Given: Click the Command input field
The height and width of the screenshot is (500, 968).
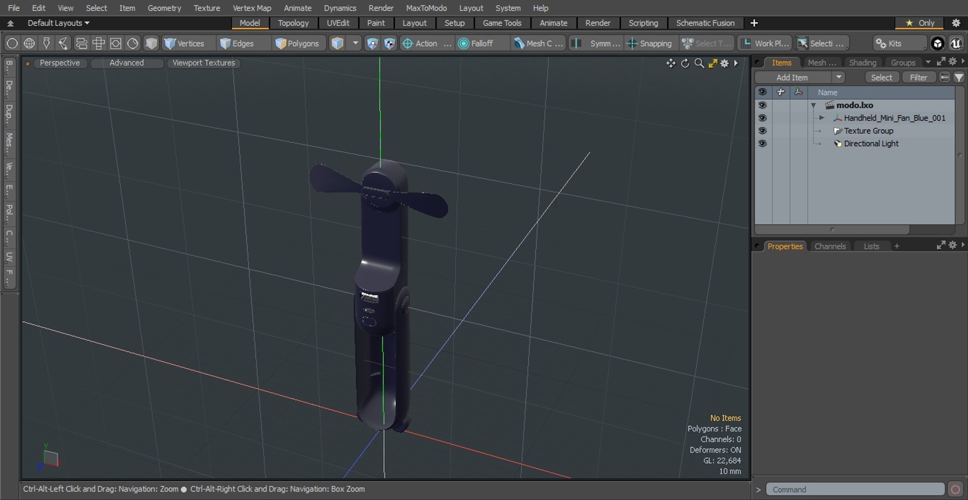Looking at the screenshot, I should click(855, 489).
